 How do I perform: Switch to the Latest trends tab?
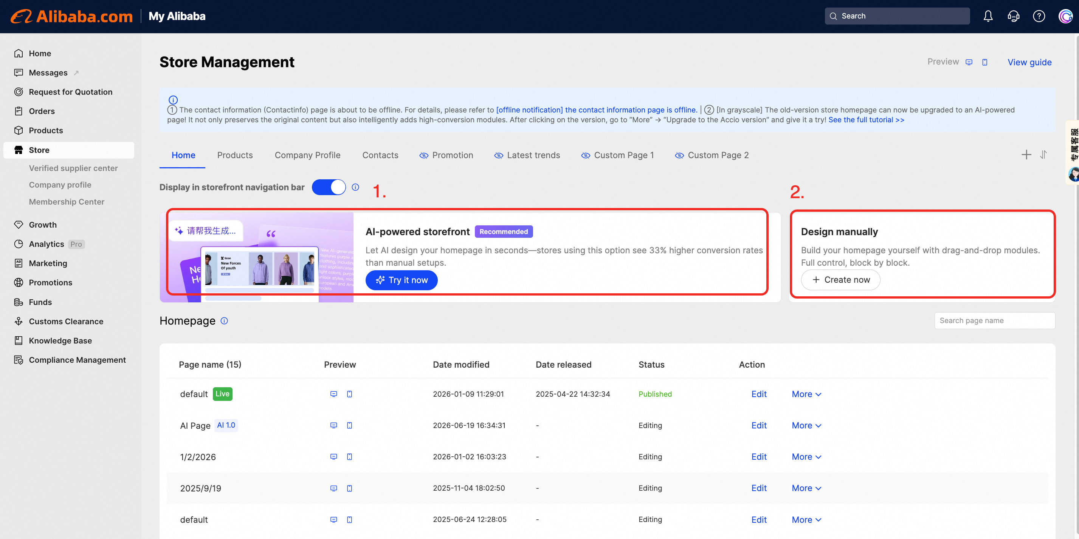(527, 155)
